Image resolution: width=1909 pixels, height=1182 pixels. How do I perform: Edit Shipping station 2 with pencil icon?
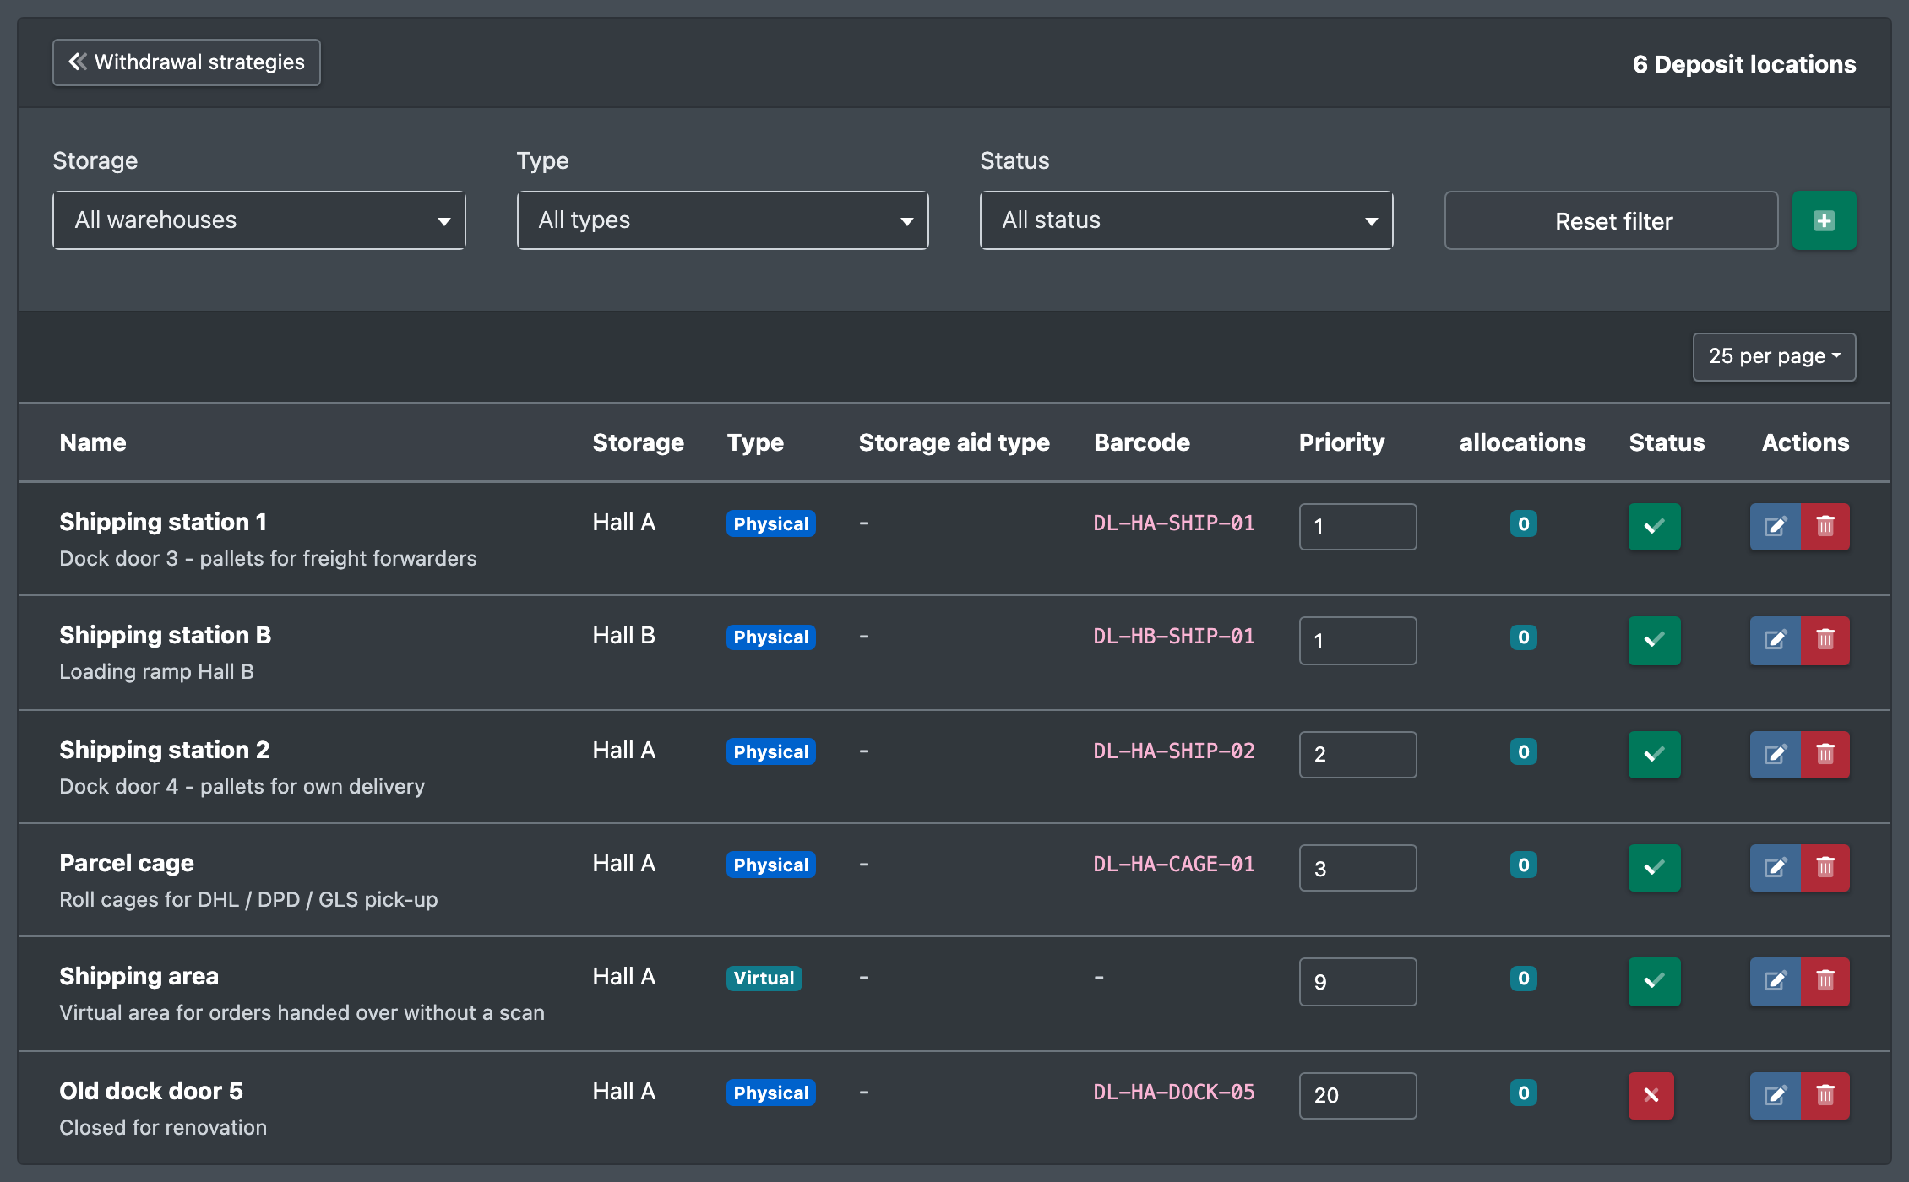[x=1776, y=755]
